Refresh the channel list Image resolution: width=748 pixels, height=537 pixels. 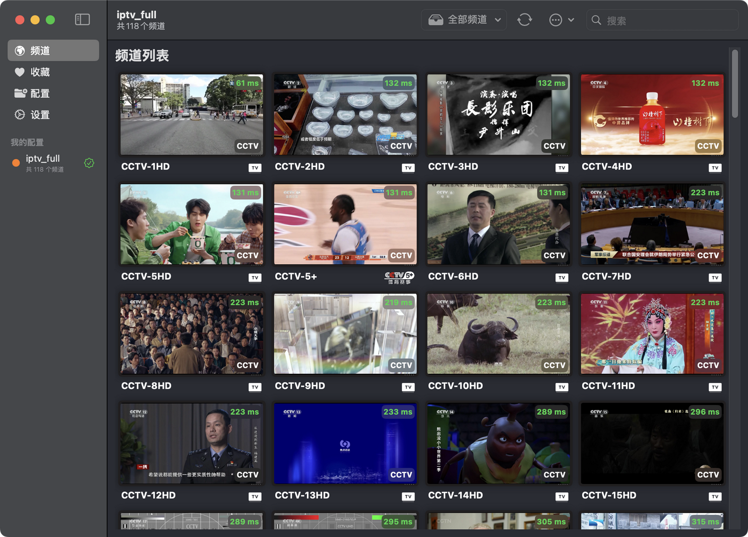click(x=525, y=20)
